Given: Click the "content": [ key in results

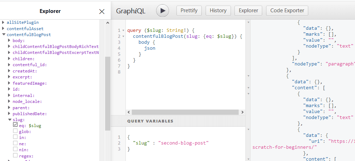Looking at the screenshot, I should coord(309,88).
